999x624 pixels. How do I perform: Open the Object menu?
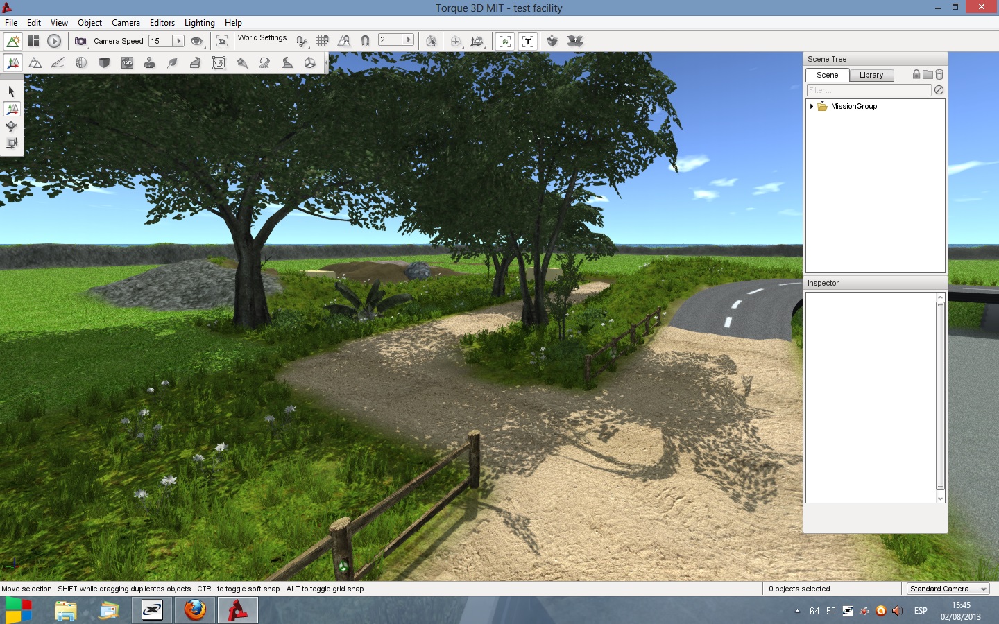(x=89, y=23)
